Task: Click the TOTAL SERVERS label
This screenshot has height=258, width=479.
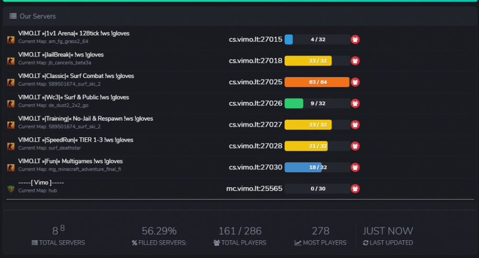Action: [x=62, y=243]
